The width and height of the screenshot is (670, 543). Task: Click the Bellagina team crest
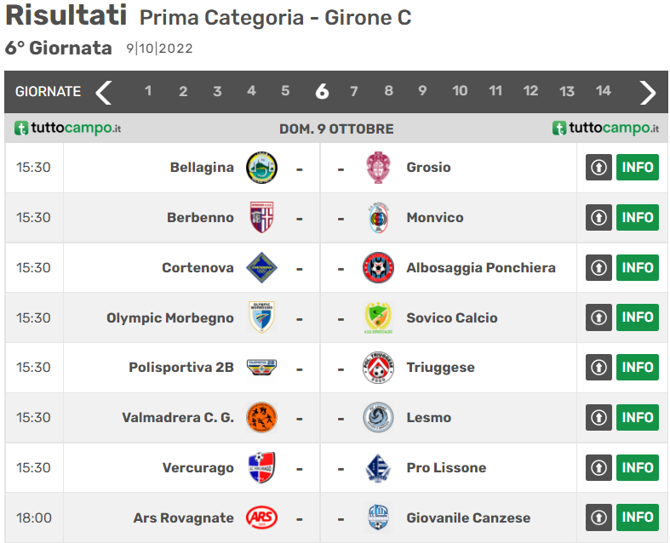tap(261, 168)
